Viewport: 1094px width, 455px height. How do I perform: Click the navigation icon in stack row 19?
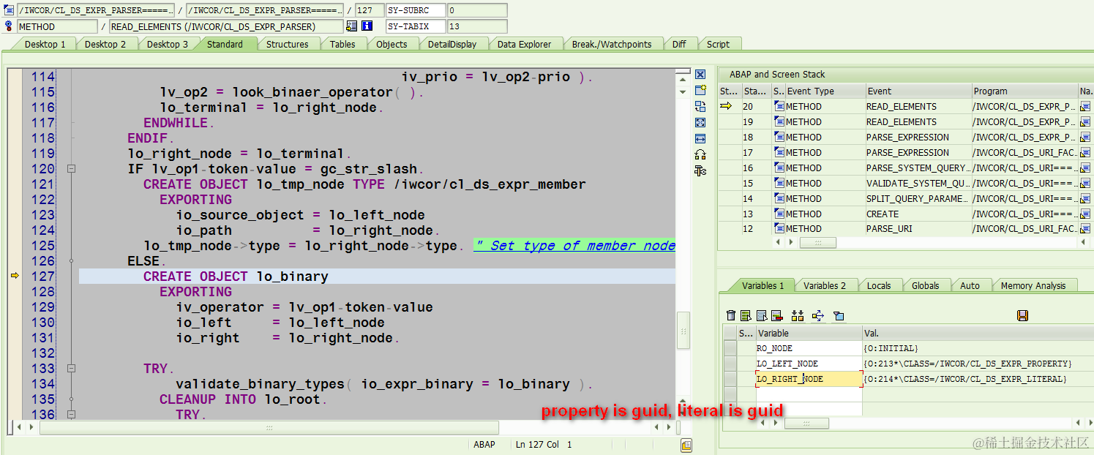click(1085, 122)
